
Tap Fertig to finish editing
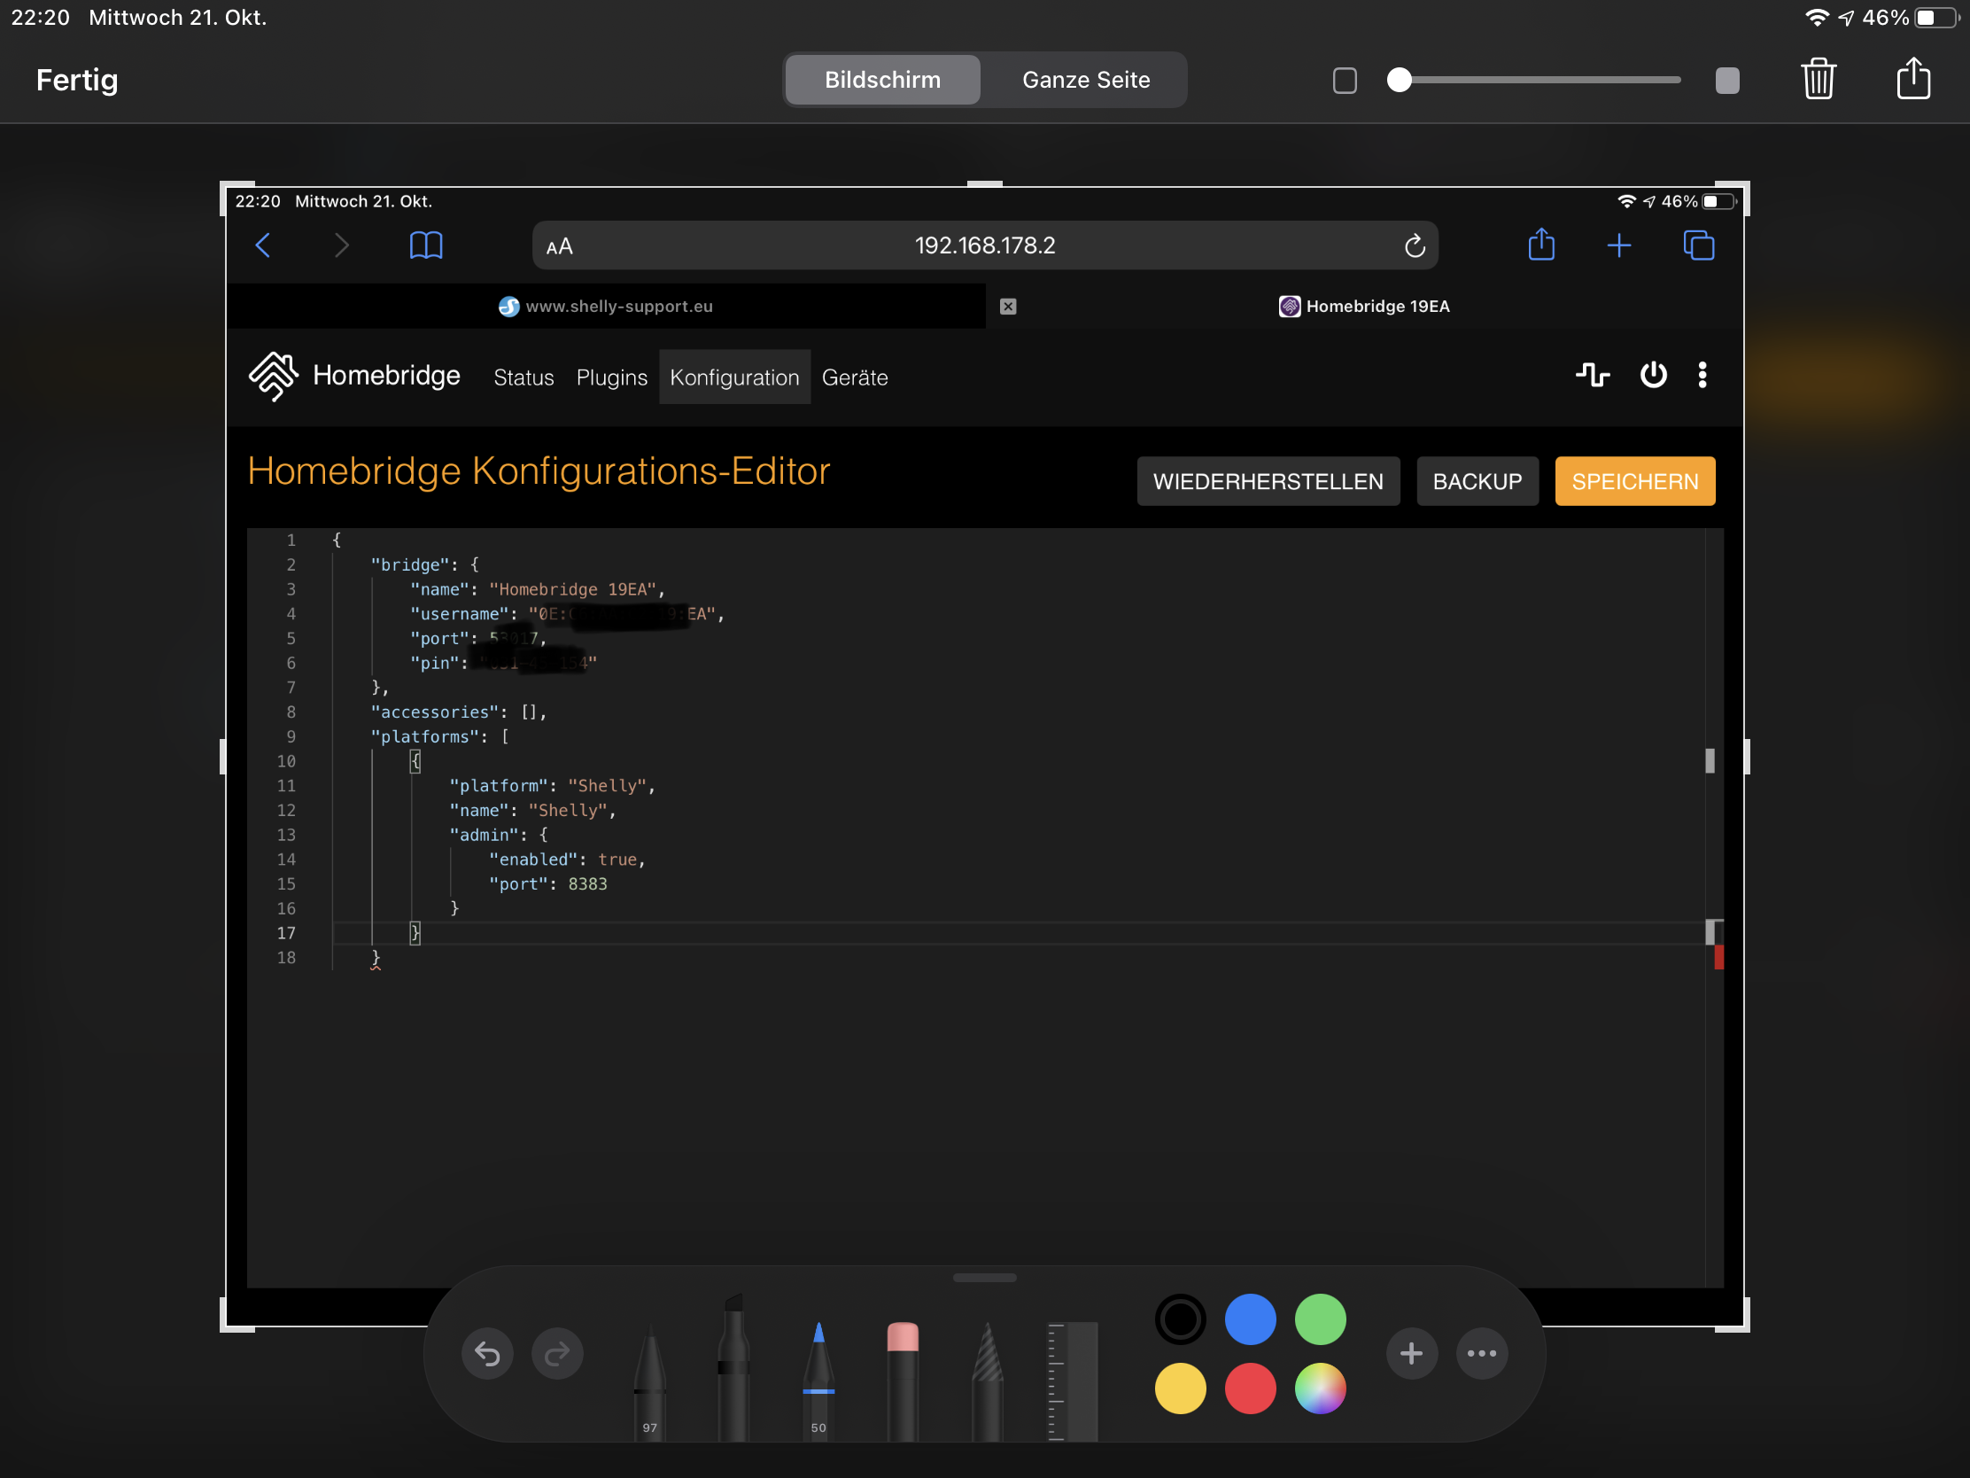coord(76,80)
